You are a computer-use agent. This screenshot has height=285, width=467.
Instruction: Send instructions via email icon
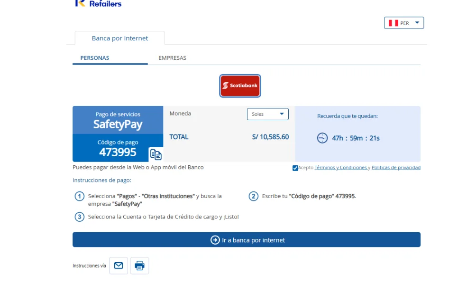(119, 266)
